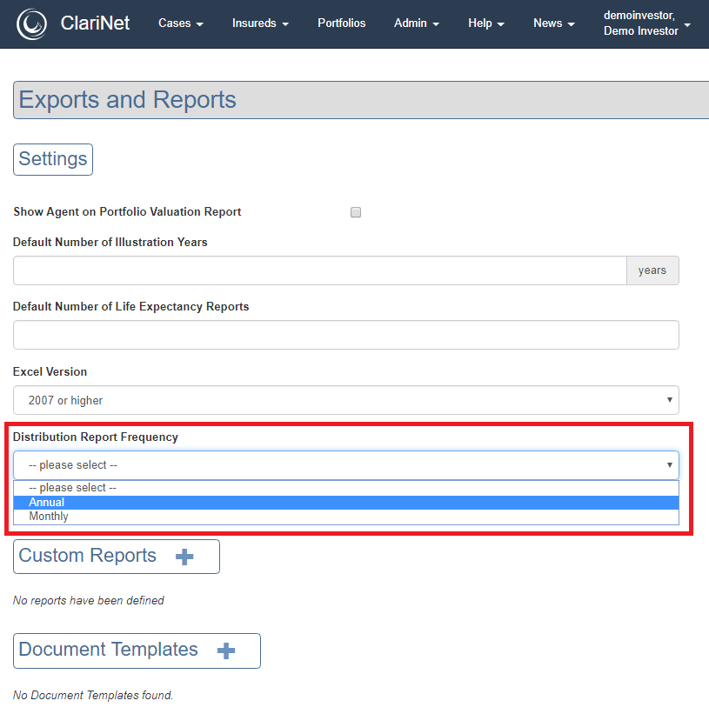Open the Excel Version dropdown

pyautogui.click(x=346, y=400)
